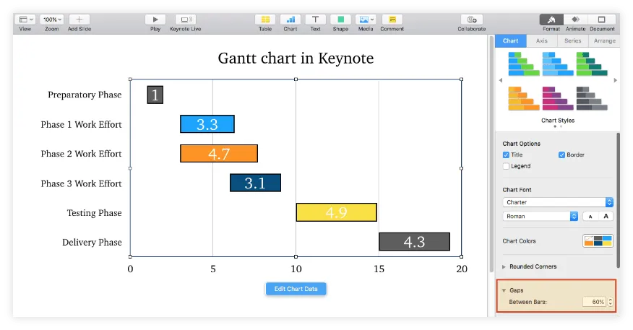Open the Collaborate icon
Screen dimensions: 633x330
471,19
